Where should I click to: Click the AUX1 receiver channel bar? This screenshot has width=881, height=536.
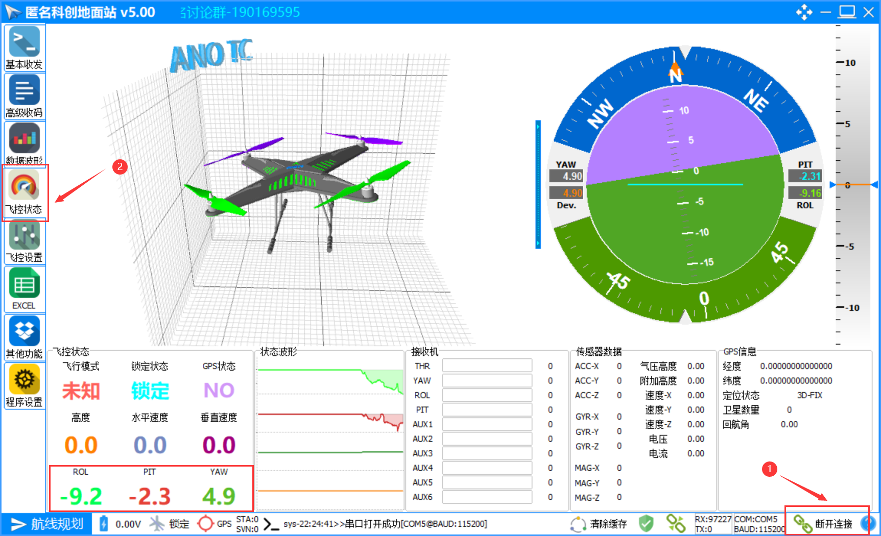tap(487, 424)
